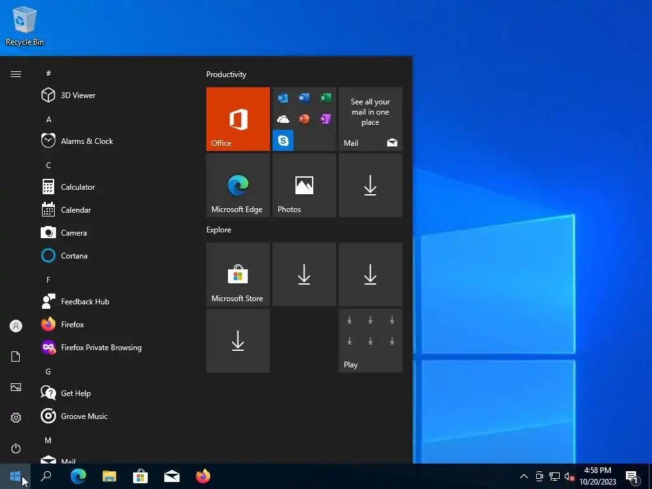Image resolution: width=652 pixels, height=489 pixels.
Task: Open the clock showing 4:58 PM
Action: (x=597, y=476)
